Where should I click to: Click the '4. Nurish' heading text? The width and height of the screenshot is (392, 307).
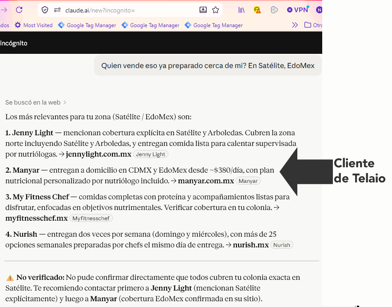coord(21,234)
